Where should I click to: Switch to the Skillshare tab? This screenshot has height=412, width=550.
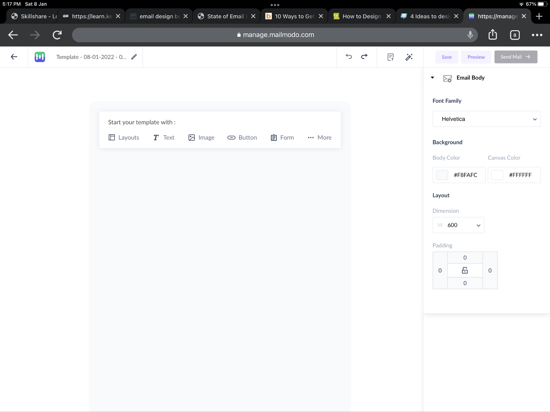point(34,16)
